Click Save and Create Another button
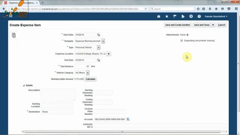The height and width of the screenshot is (135, 240). [177, 25]
